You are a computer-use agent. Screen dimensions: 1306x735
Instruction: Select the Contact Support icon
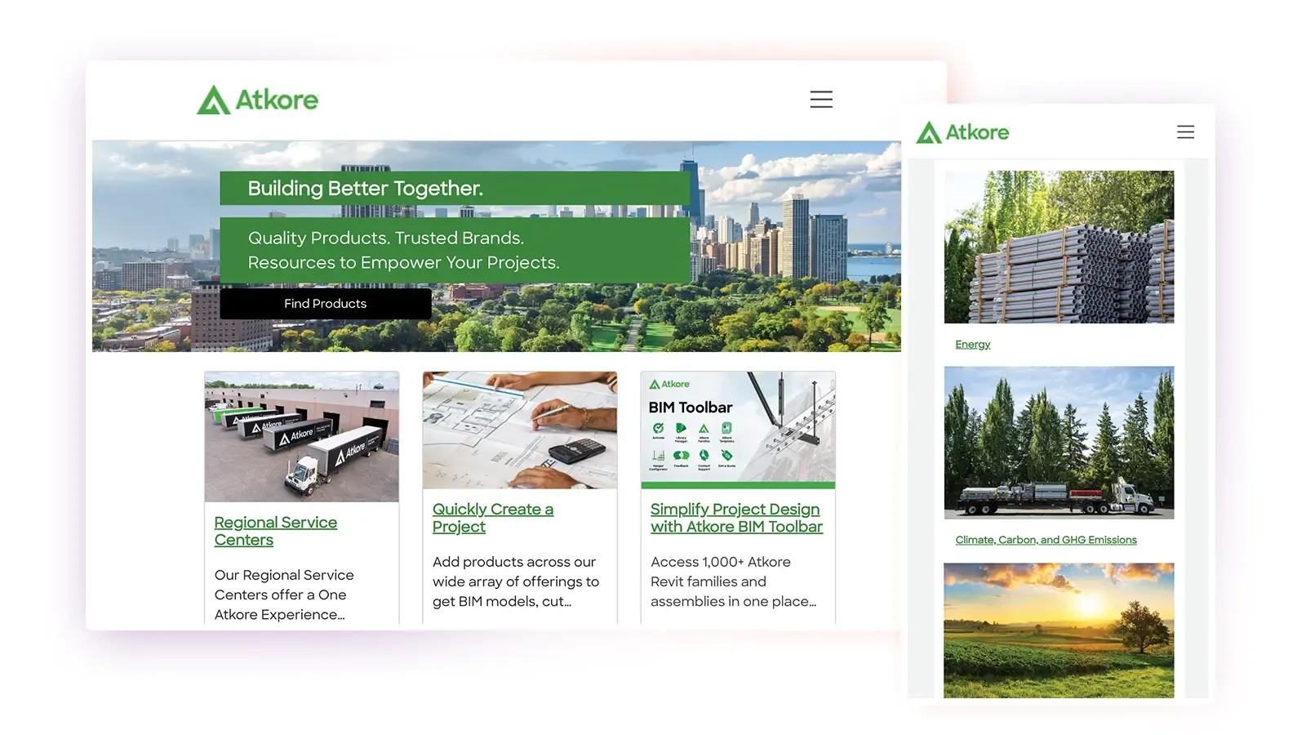coord(704,455)
